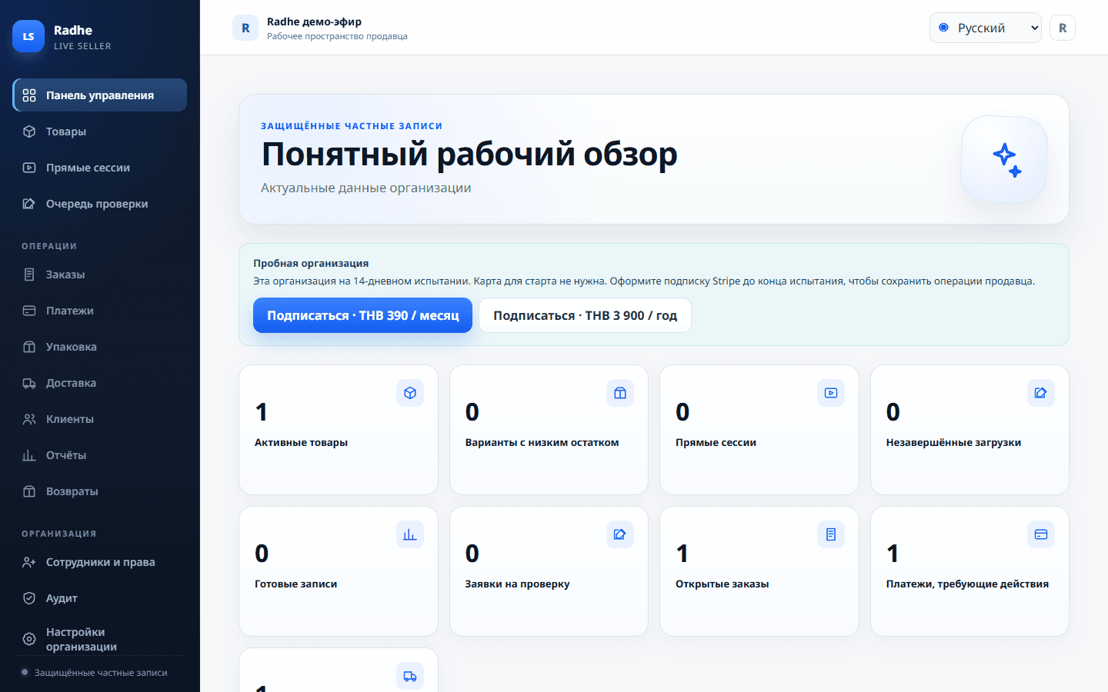Click the receipt icon beside Заказы
1108x692 pixels.
pos(29,274)
